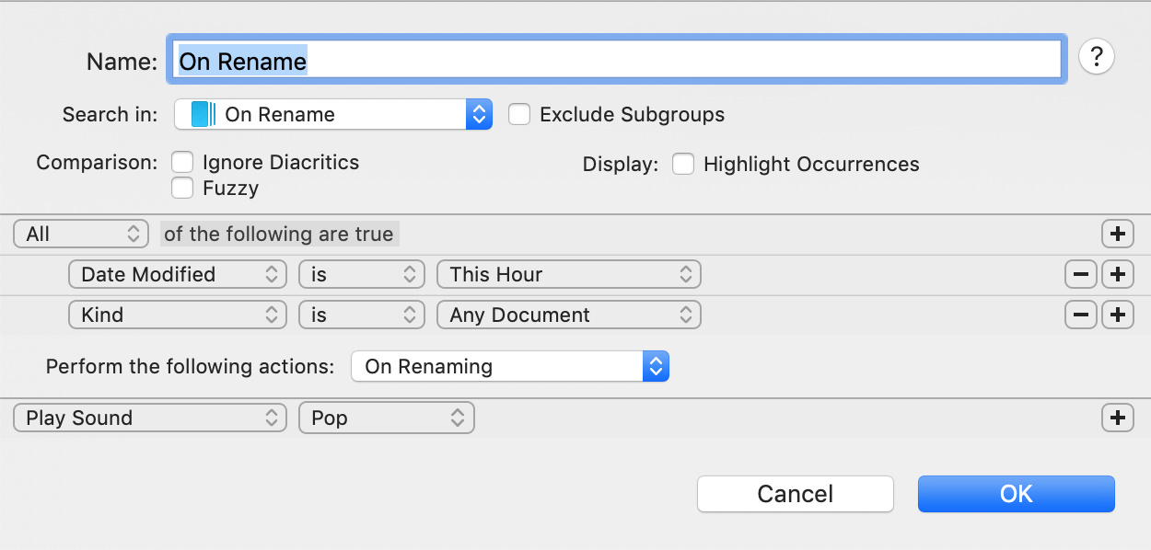This screenshot has height=550, width=1151.
Task: Turn on Highlight Occurrences display option
Action: [682, 164]
